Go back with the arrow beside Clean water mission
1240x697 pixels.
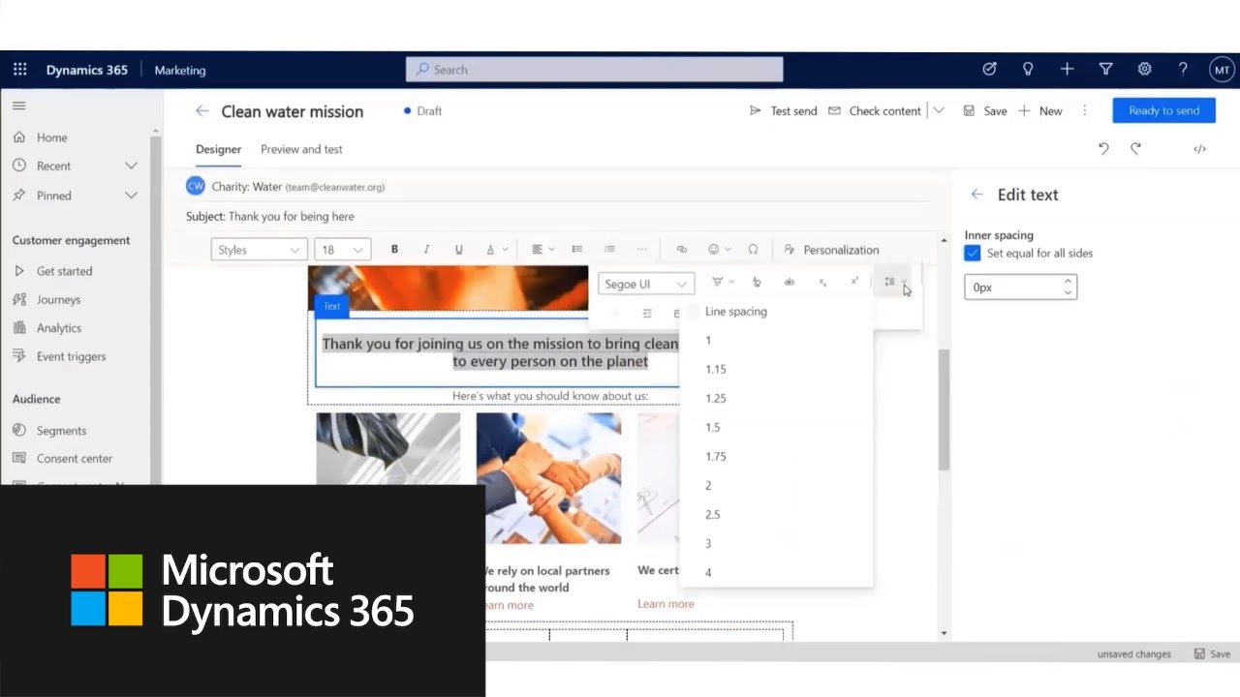[201, 111]
